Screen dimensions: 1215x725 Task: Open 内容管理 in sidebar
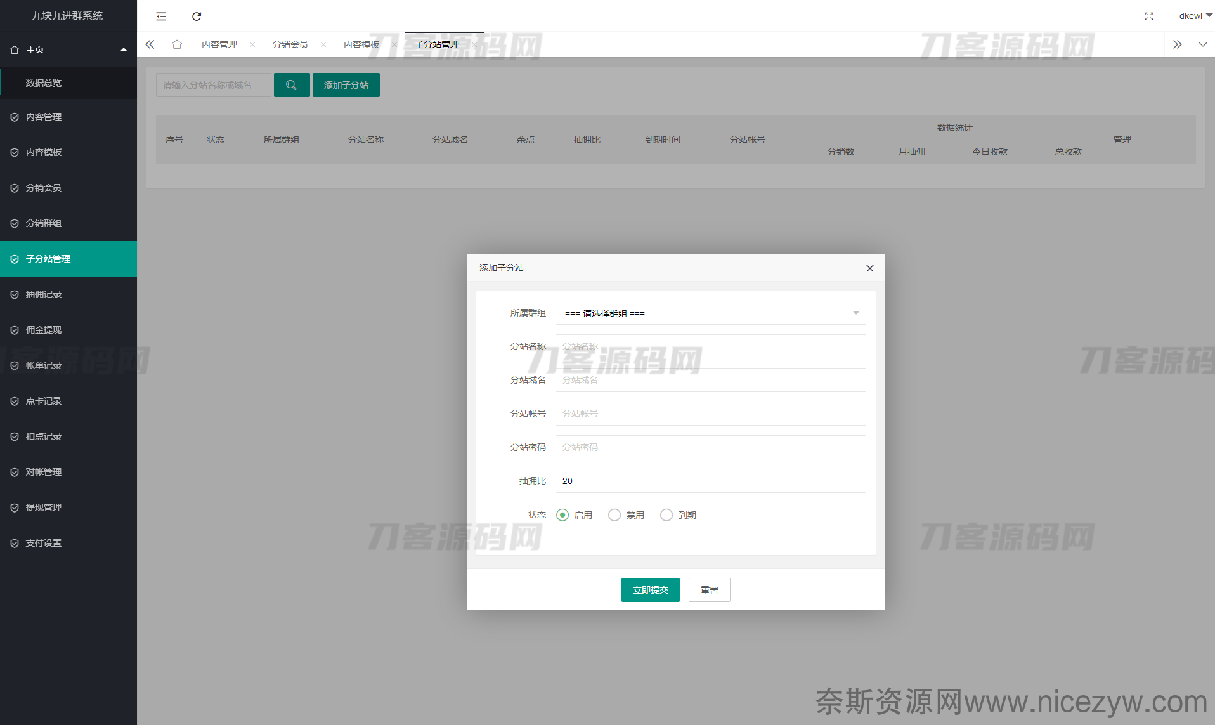[x=68, y=117]
